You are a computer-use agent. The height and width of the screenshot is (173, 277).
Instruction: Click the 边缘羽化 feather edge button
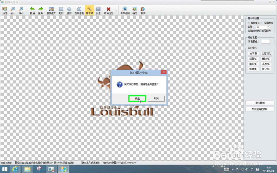coord(266,53)
